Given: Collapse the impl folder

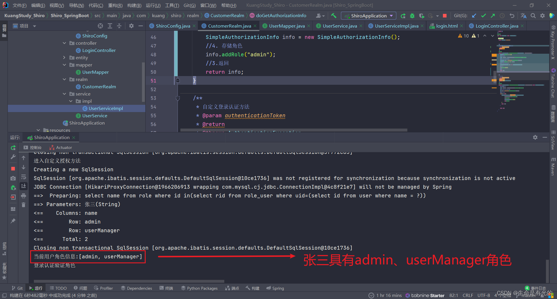Looking at the screenshot, I should point(71,101).
